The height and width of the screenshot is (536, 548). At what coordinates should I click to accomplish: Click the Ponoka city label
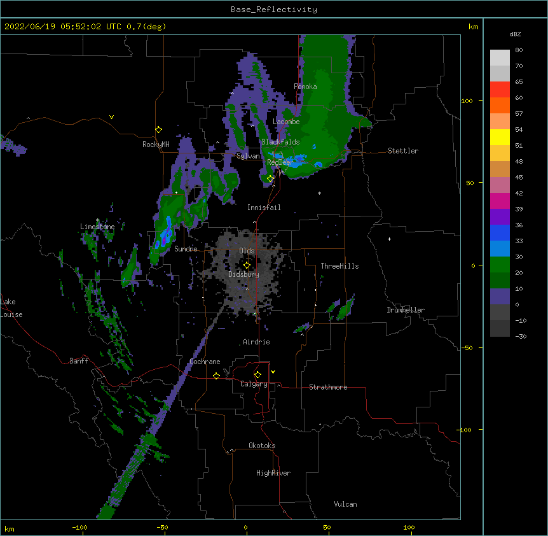pos(305,87)
